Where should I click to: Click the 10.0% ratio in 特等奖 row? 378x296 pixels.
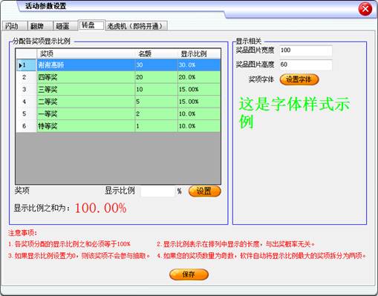(199, 126)
